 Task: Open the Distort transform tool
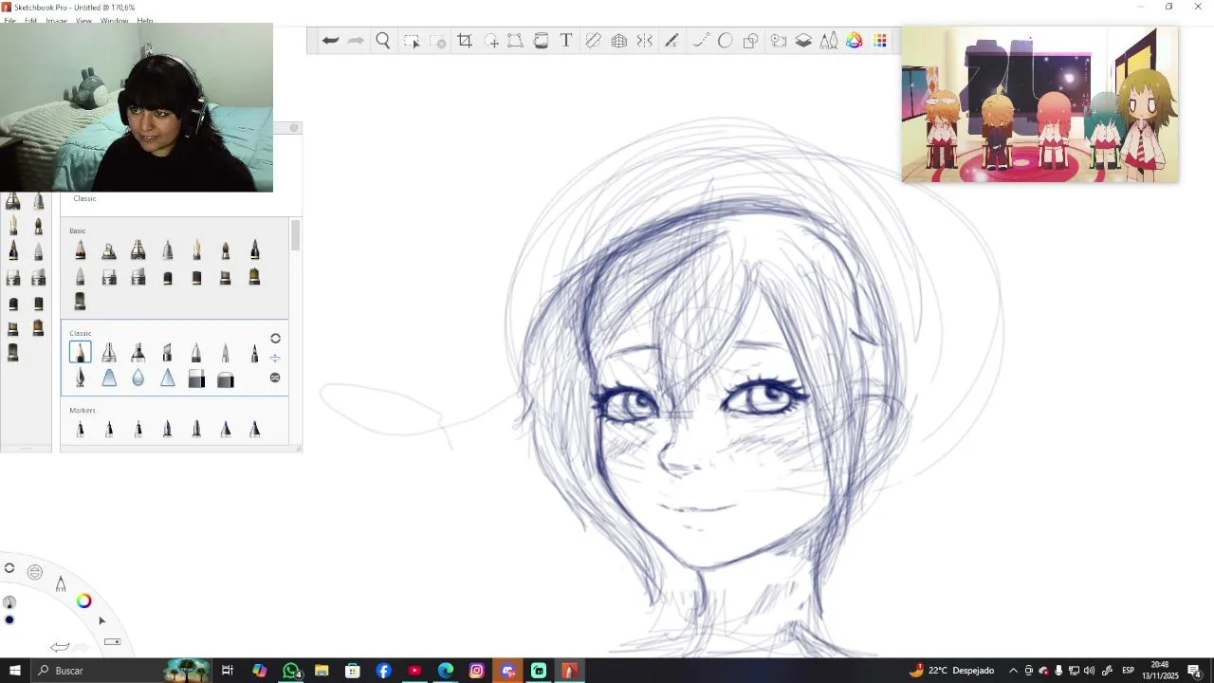pos(515,41)
